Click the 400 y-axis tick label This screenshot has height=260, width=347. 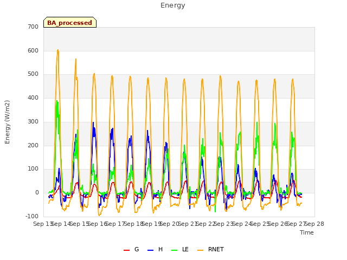[33, 97]
